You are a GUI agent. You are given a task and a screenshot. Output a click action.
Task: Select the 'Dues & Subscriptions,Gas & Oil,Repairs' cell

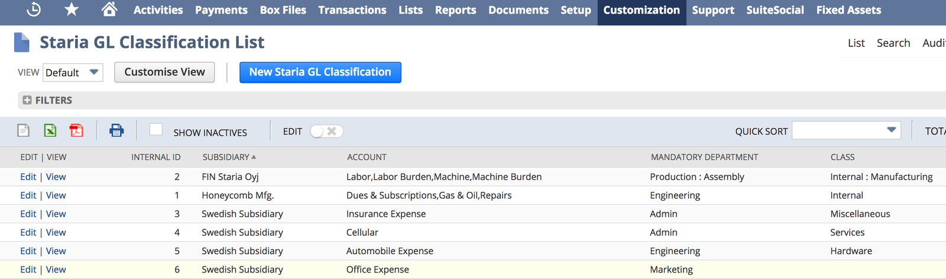pos(429,195)
